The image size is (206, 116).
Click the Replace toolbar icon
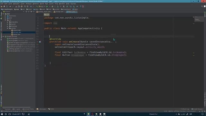pos(27,6)
